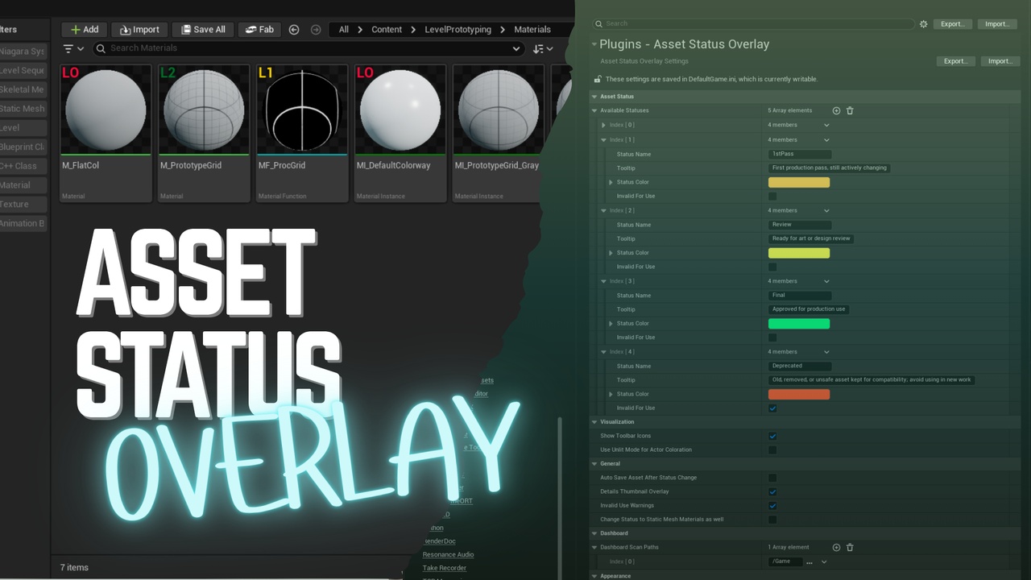Go back with the left arrow history icon
The height and width of the screenshot is (580, 1031).
[x=294, y=30]
